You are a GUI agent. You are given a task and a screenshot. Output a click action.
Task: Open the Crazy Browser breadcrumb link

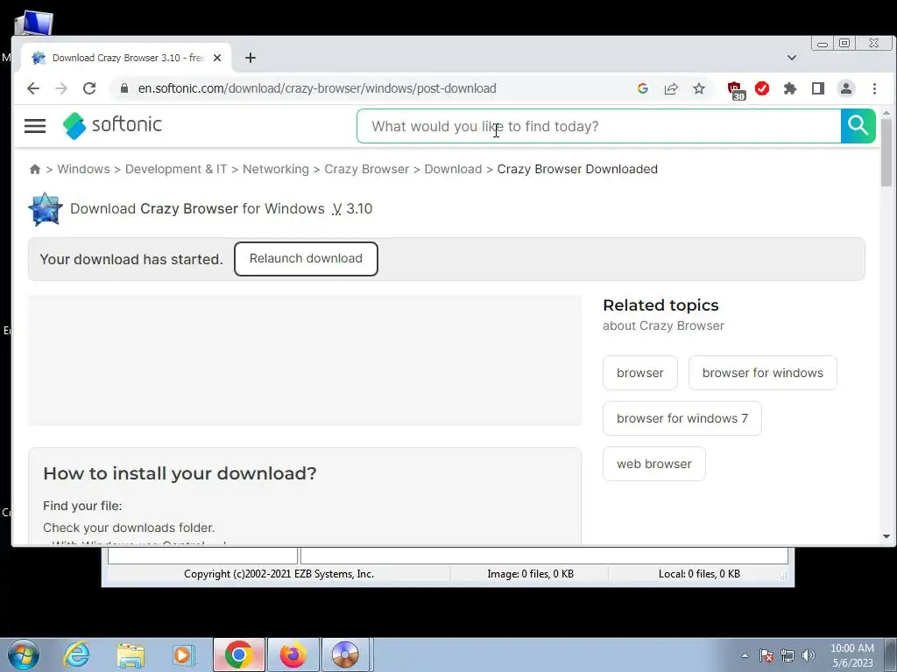(367, 169)
